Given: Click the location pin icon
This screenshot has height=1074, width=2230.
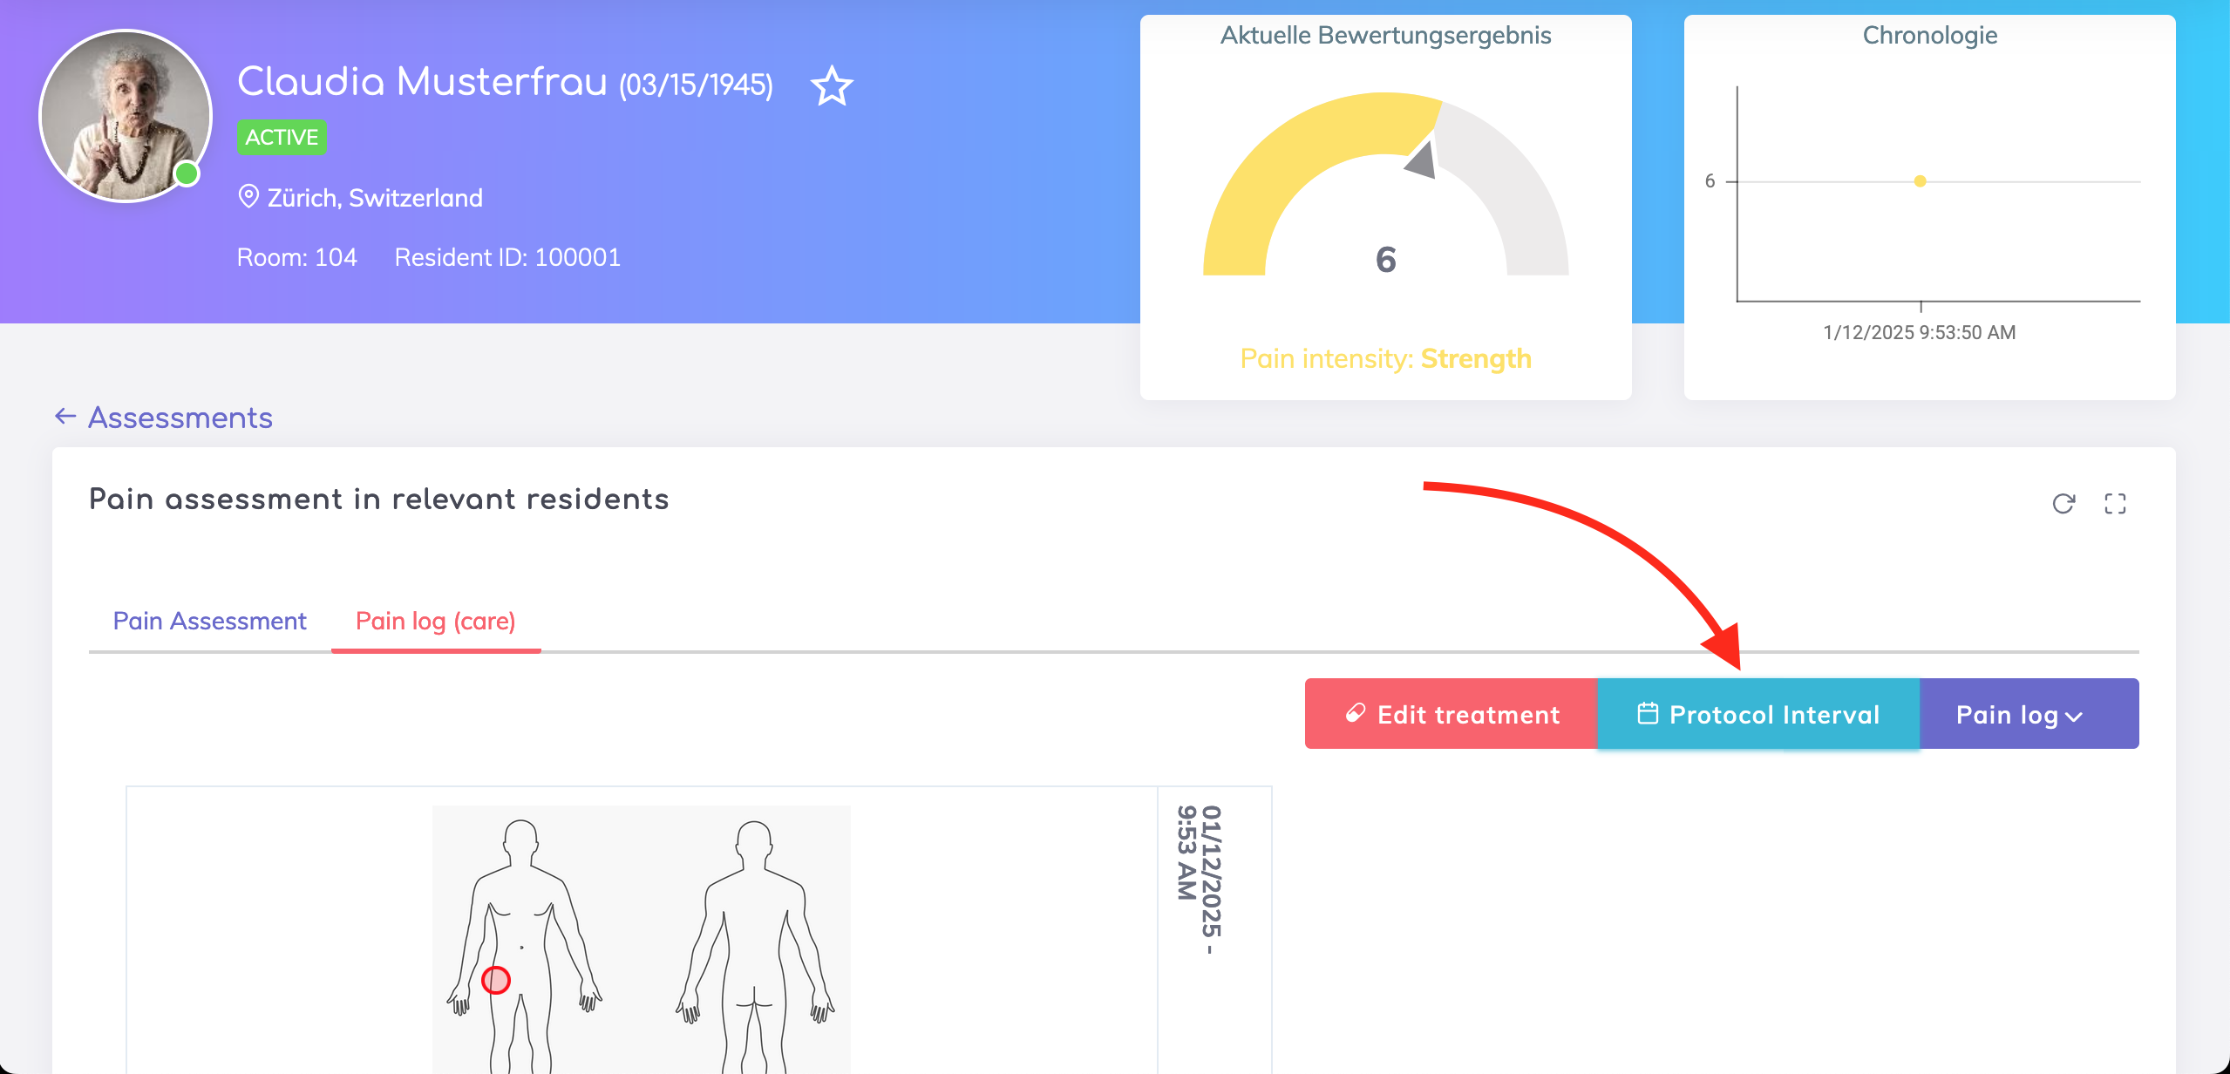Looking at the screenshot, I should click(248, 197).
